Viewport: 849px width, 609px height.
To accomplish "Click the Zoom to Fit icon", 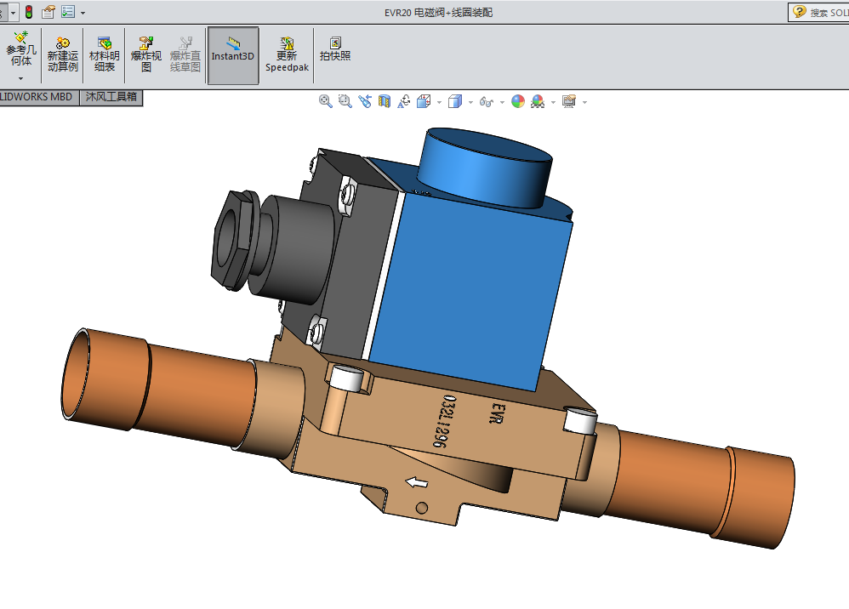I will 325,101.
